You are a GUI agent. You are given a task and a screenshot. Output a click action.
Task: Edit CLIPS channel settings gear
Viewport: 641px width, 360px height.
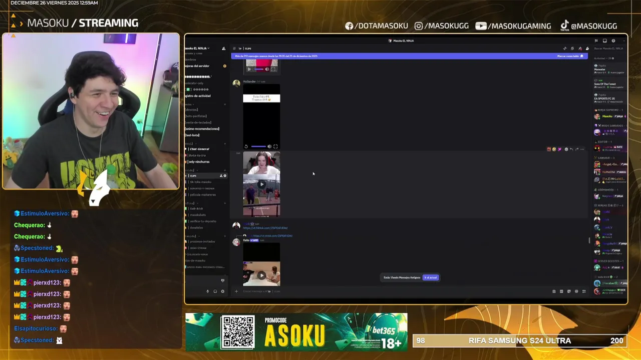pyautogui.click(x=225, y=175)
